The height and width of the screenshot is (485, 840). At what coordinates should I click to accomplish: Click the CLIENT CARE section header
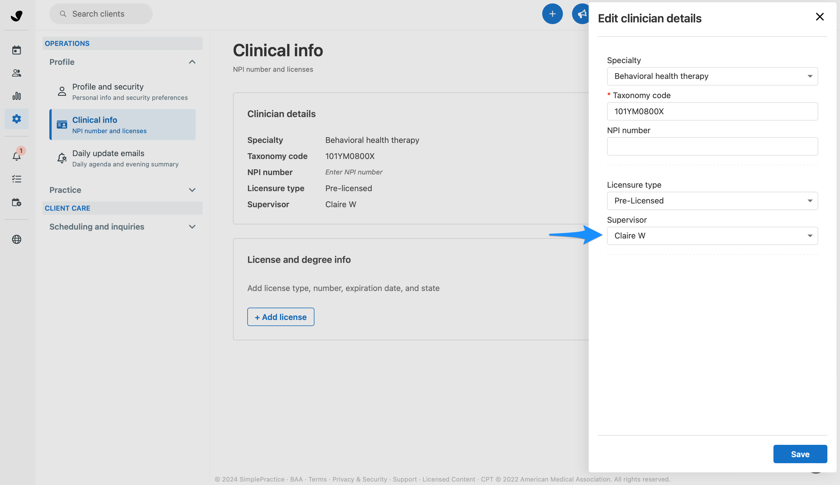[x=122, y=208]
